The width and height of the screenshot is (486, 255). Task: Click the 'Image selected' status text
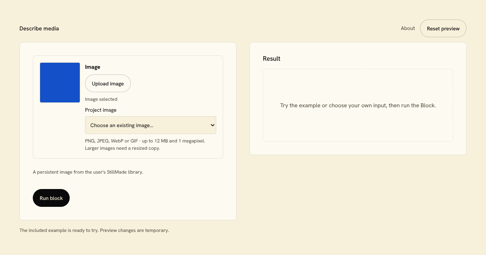101,99
